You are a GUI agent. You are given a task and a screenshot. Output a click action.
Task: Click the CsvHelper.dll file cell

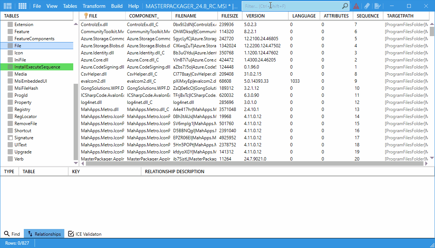pyautogui.click(x=102, y=74)
